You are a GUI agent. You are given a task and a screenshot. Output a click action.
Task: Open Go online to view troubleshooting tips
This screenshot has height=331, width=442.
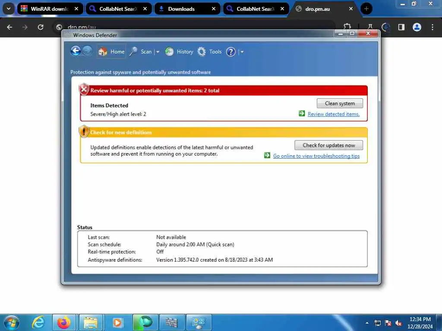316,156
